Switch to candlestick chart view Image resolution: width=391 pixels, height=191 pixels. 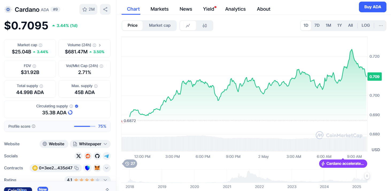(205, 26)
